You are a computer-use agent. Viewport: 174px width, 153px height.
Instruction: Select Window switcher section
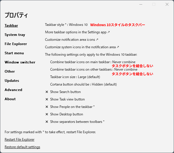pyautogui.click(x=20, y=62)
